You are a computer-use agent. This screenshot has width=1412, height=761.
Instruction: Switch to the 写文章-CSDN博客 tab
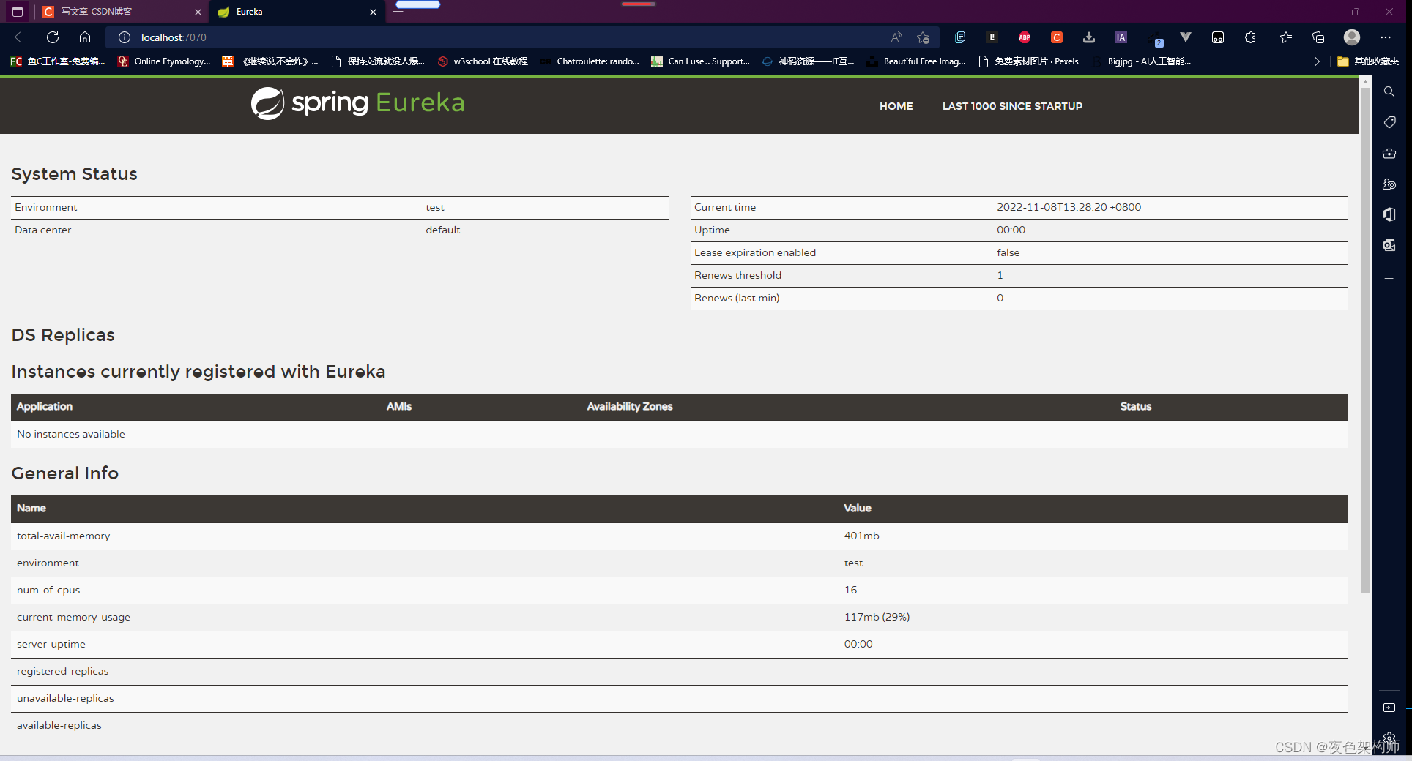pyautogui.click(x=122, y=12)
